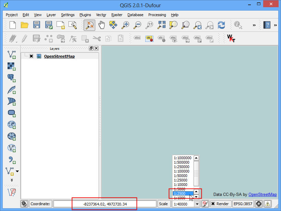The width and height of the screenshot is (281, 211).
Task: Open the Composer Manager icon
Action: point(73,25)
